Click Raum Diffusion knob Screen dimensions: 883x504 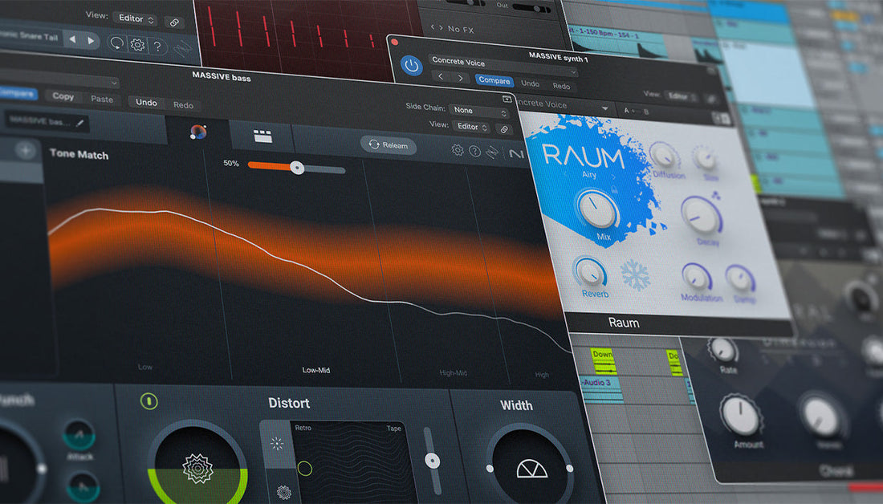coord(664,156)
